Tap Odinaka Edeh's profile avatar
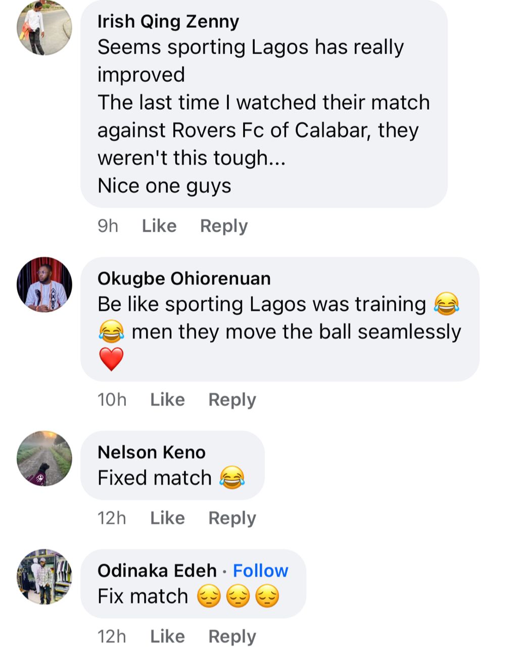The width and height of the screenshot is (520, 647). (44, 577)
